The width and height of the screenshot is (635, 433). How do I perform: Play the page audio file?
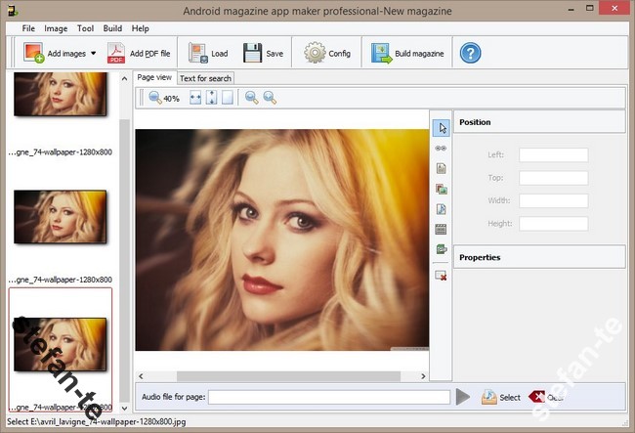463,397
